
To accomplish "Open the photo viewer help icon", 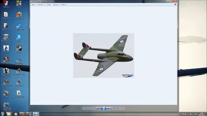I will coord(175,5).
